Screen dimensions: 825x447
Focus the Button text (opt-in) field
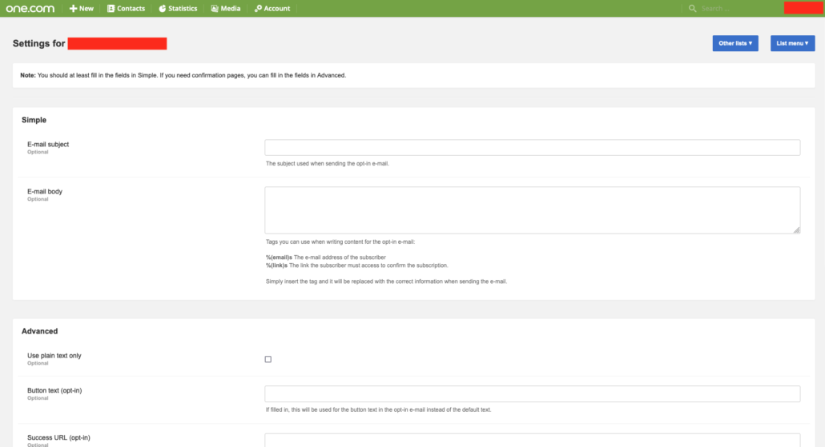coord(533,394)
